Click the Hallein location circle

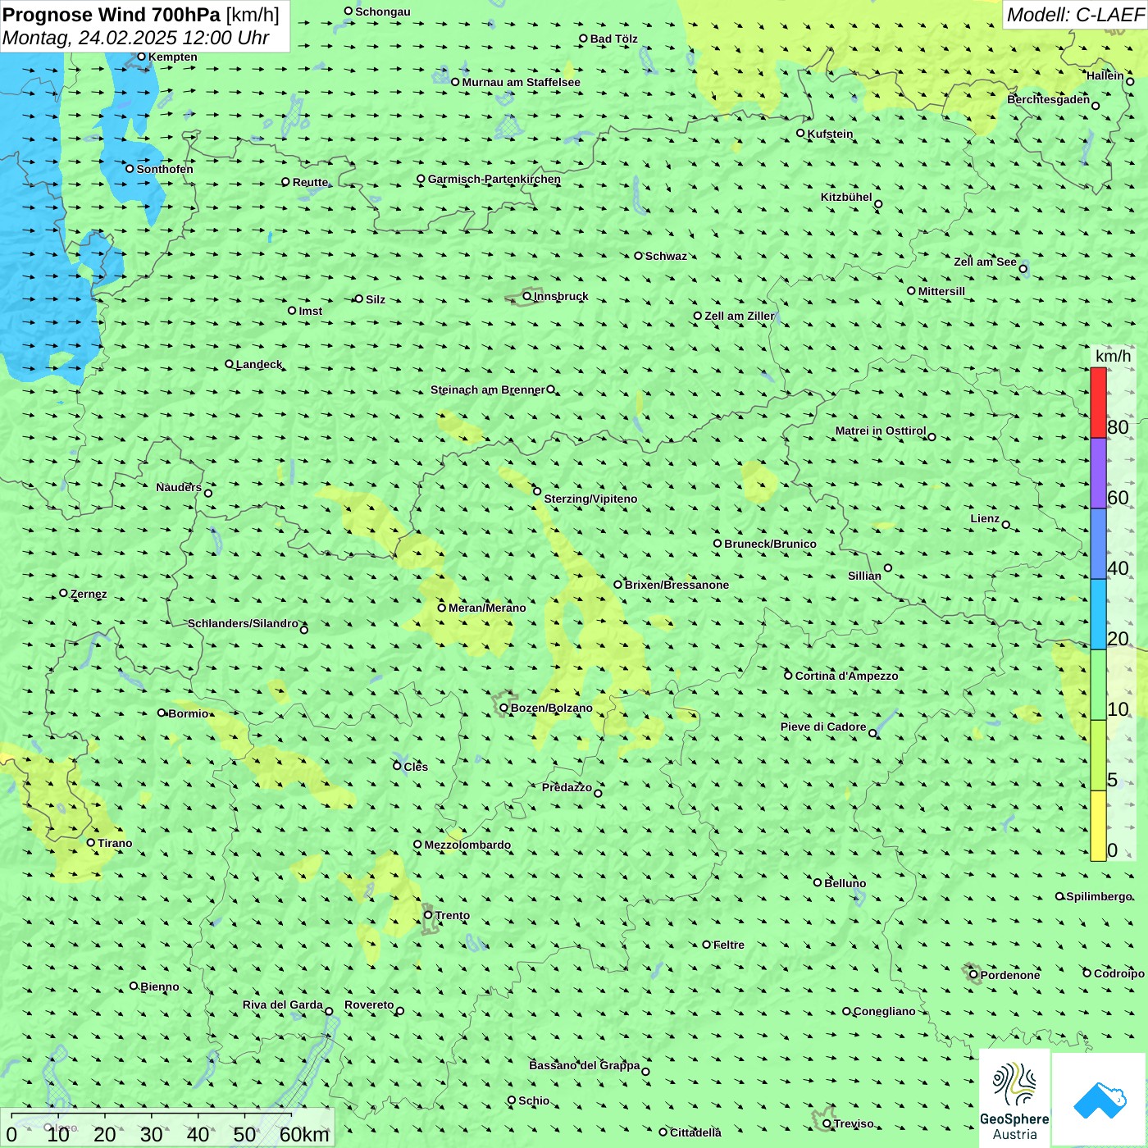(1130, 81)
